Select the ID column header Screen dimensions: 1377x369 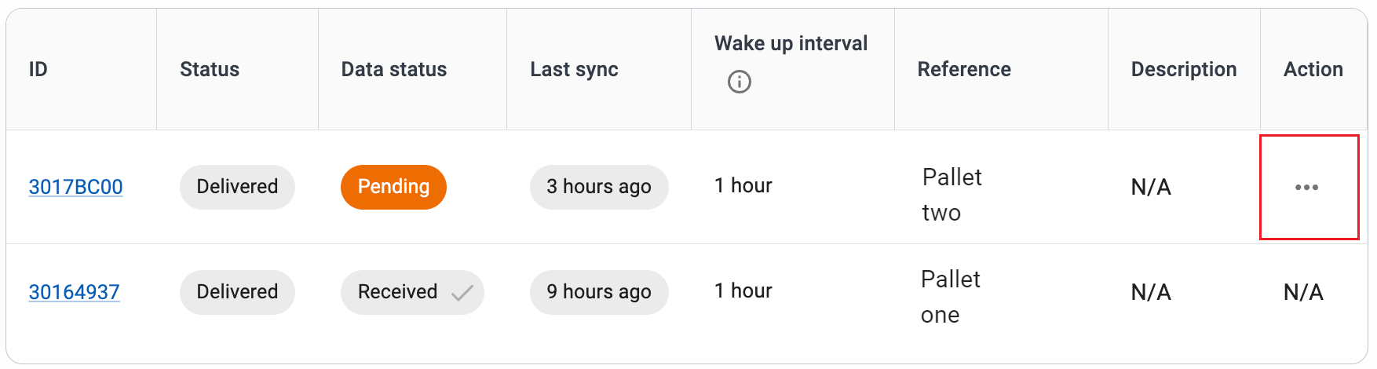(x=38, y=69)
